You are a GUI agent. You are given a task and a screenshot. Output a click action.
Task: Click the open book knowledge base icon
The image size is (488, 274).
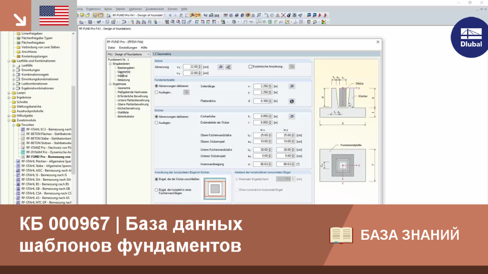[341, 235]
